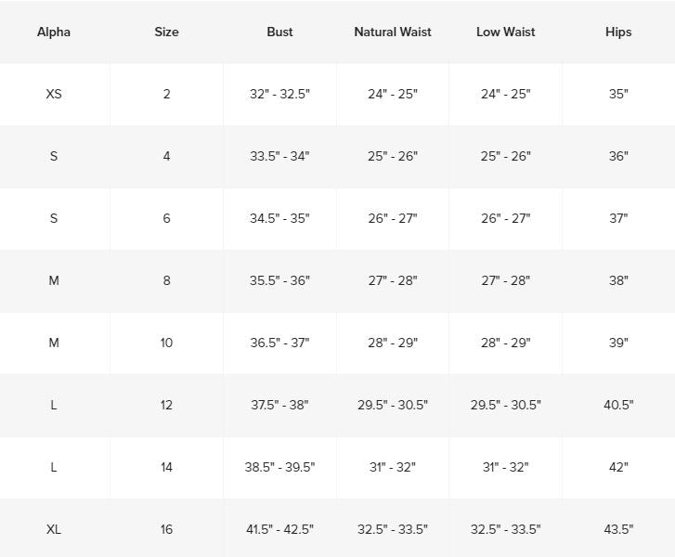
Task: Click the Hips column header
Action: tap(618, 32)
